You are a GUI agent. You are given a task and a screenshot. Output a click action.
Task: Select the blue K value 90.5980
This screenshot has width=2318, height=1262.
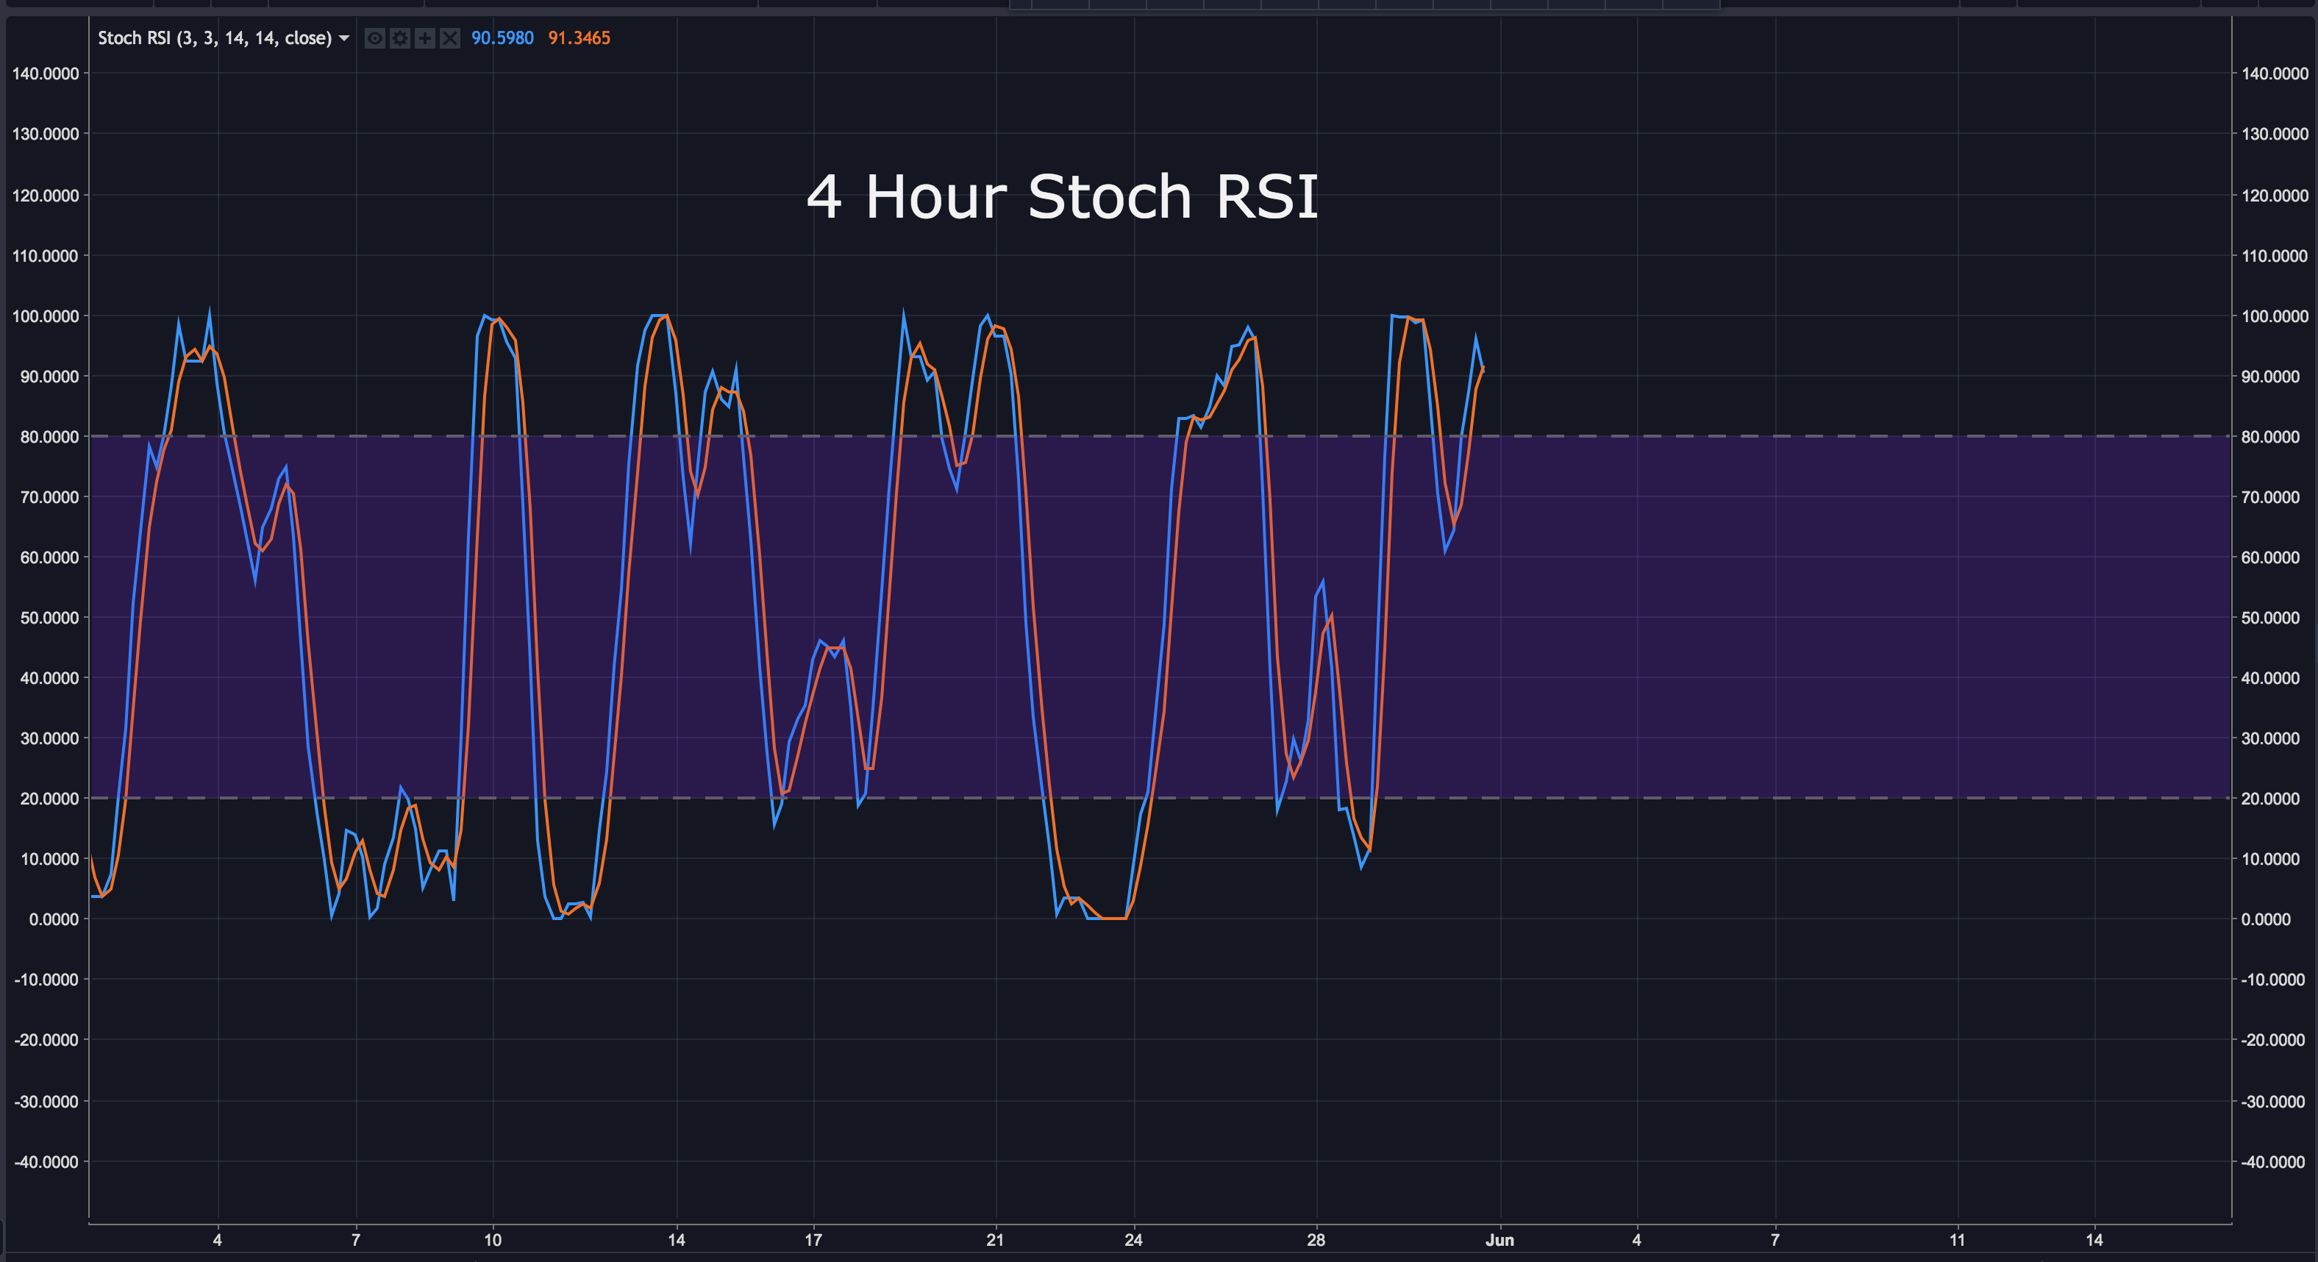coord(502,38)
